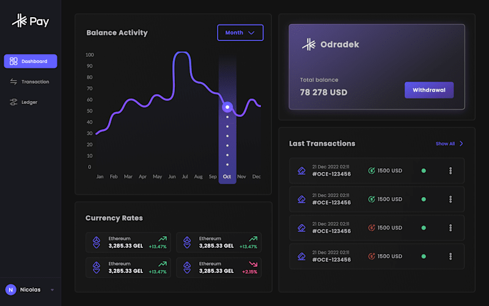Screen dimensions: 489x306
Task: Click the second transaction's green amount icon
Action: coord(372,199)
